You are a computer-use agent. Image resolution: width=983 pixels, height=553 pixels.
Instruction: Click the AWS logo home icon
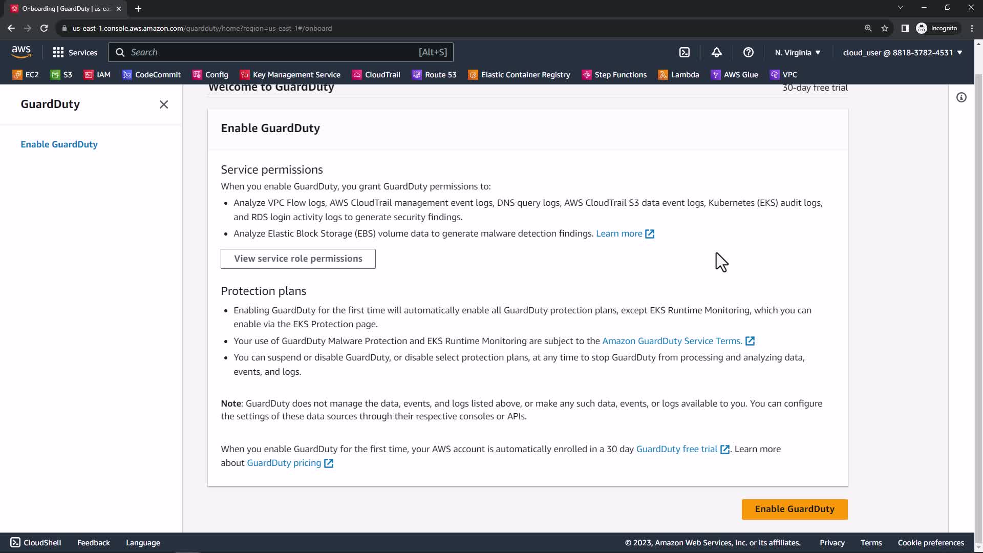(x=21, y=52)
